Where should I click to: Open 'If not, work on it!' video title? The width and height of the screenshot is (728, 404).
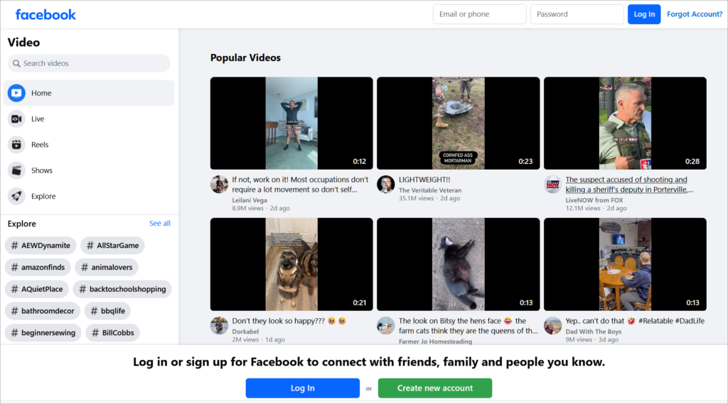pos(300,185)
